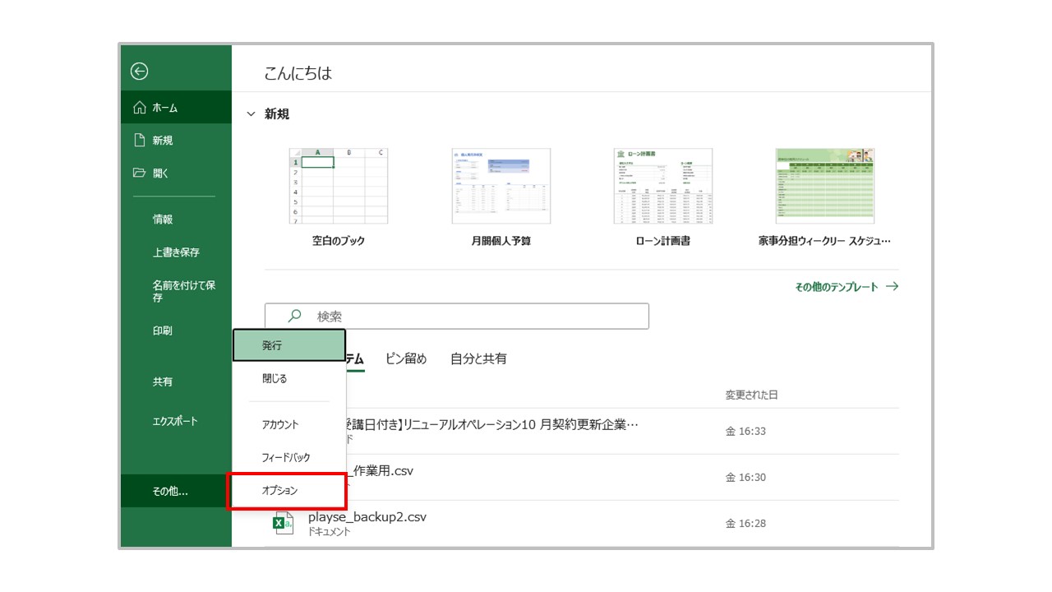Image resolution: width=1052 pixels, height=592 pixels.
Task: Click the 変更された日 column header
Action: 751,395
